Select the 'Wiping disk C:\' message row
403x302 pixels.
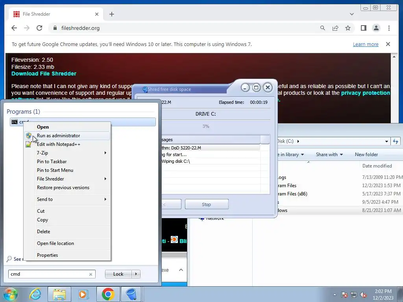[211, 161]
